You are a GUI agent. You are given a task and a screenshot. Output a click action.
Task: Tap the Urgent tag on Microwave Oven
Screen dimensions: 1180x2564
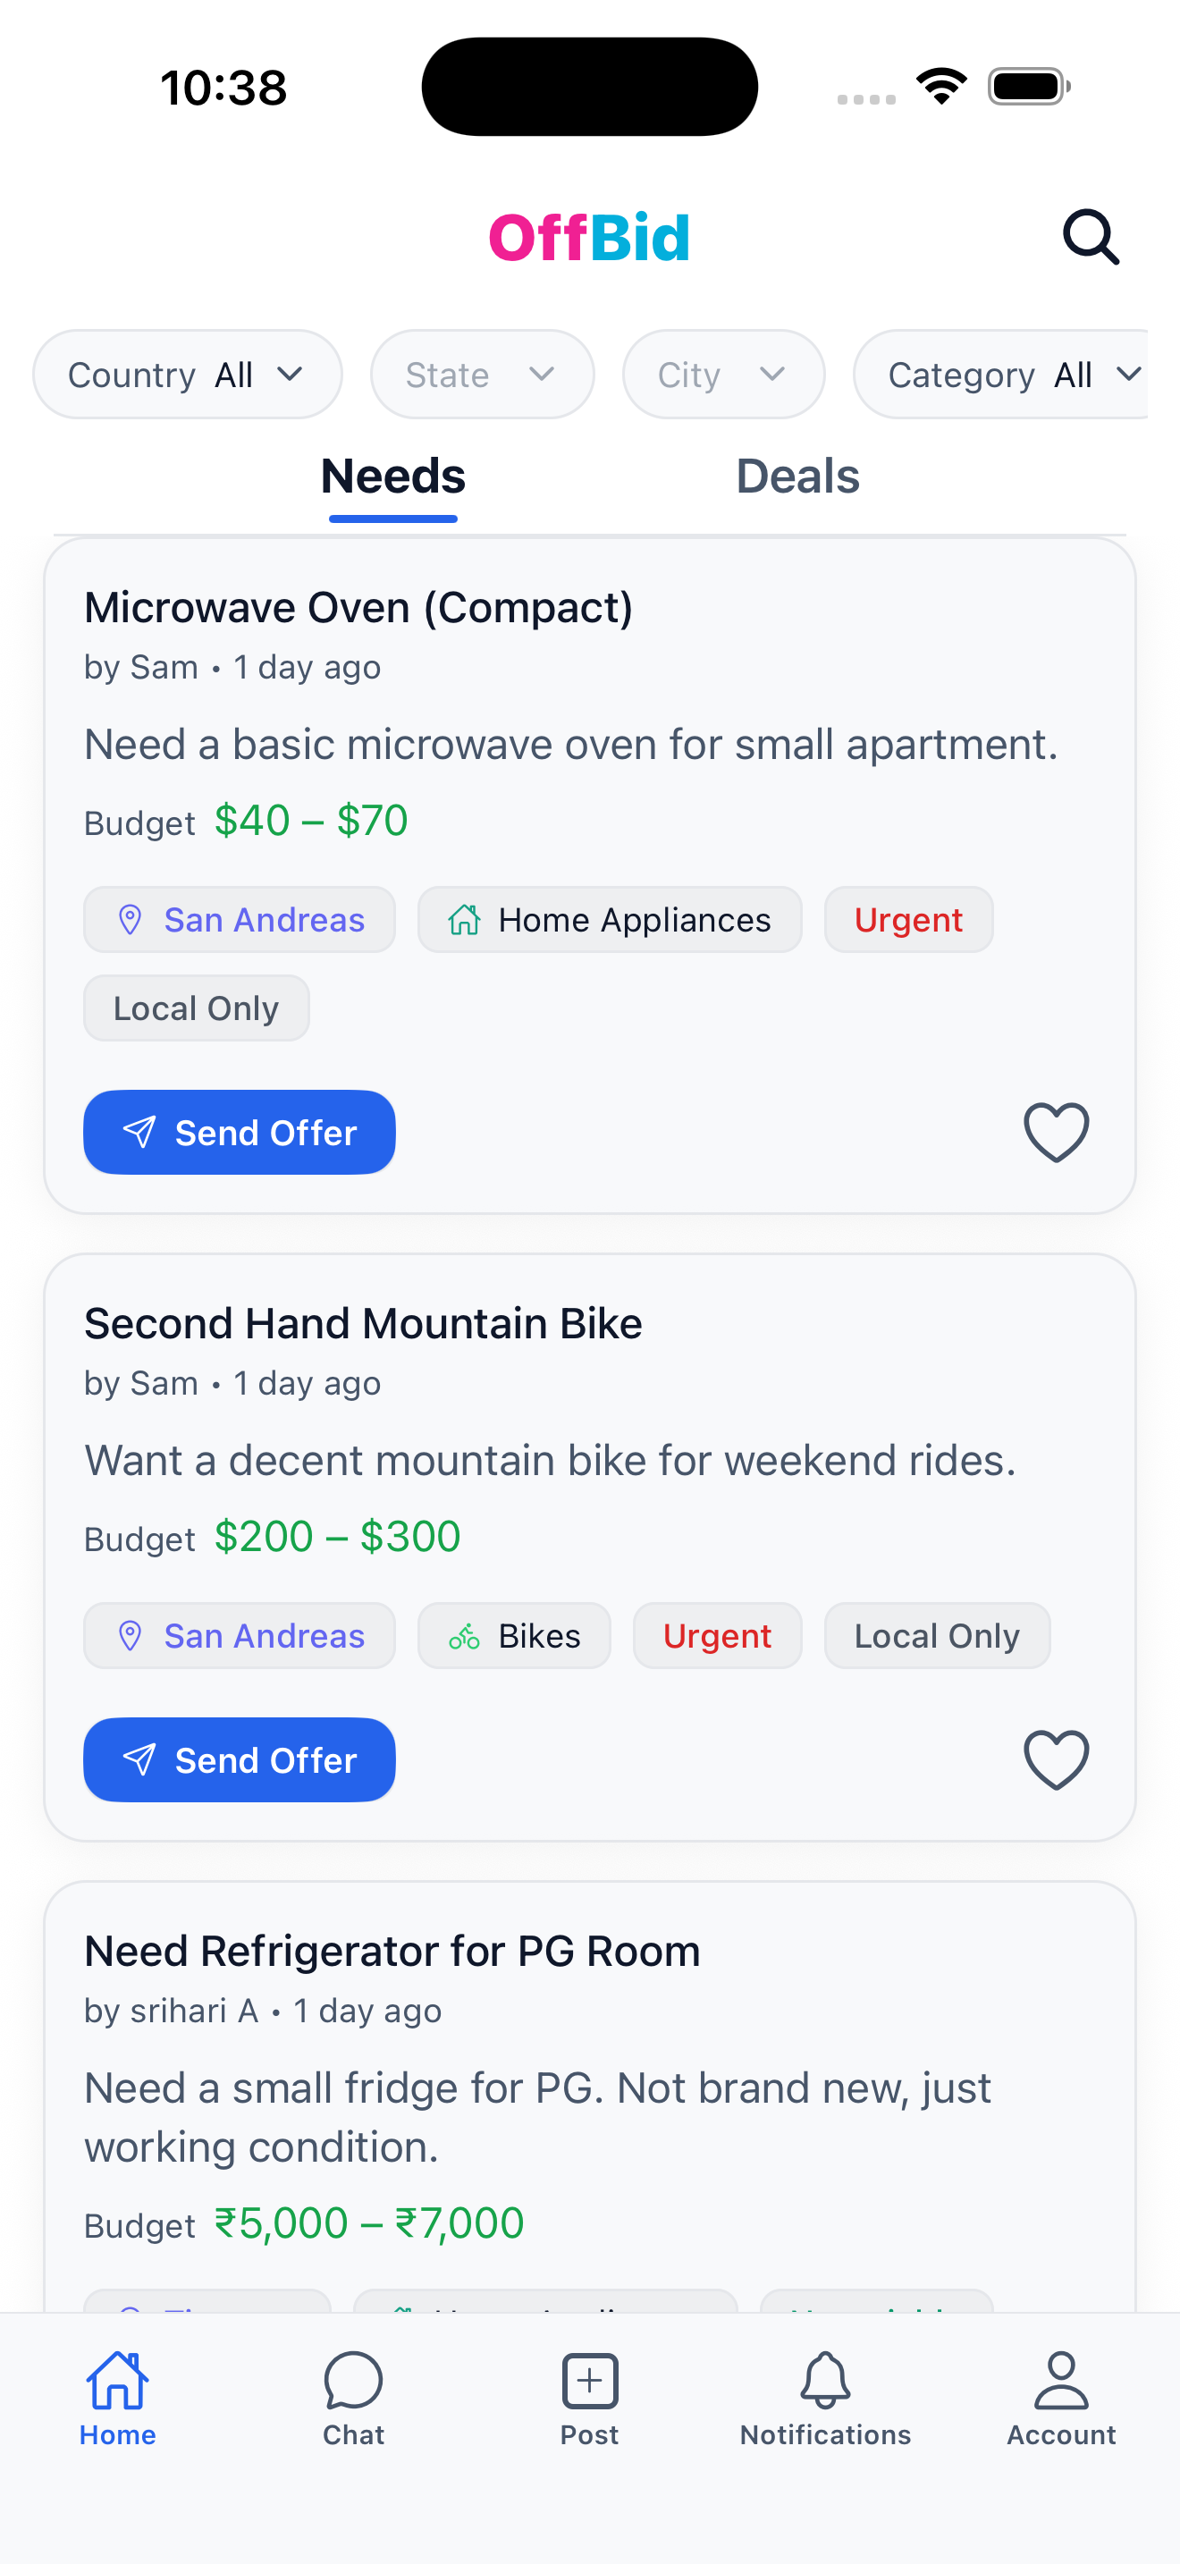(907, 920)
